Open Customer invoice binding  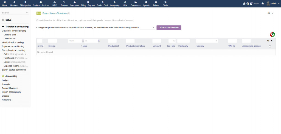[x=14, y=31]
